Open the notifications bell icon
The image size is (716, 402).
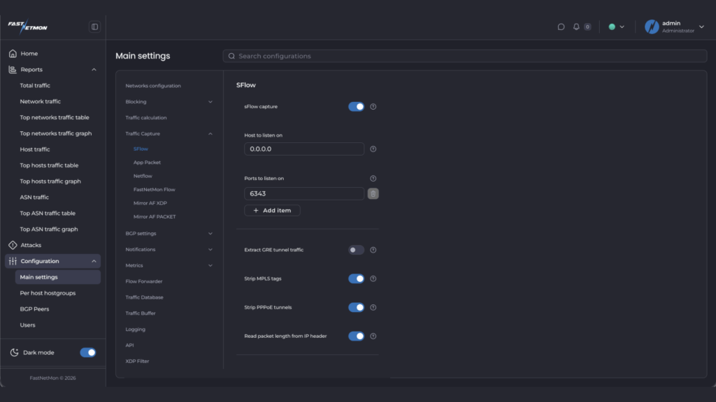pyautogui.click(x=576, y=27)
